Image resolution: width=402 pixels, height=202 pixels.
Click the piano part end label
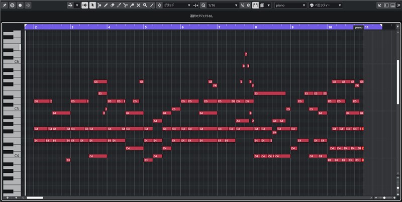[358, 27]
